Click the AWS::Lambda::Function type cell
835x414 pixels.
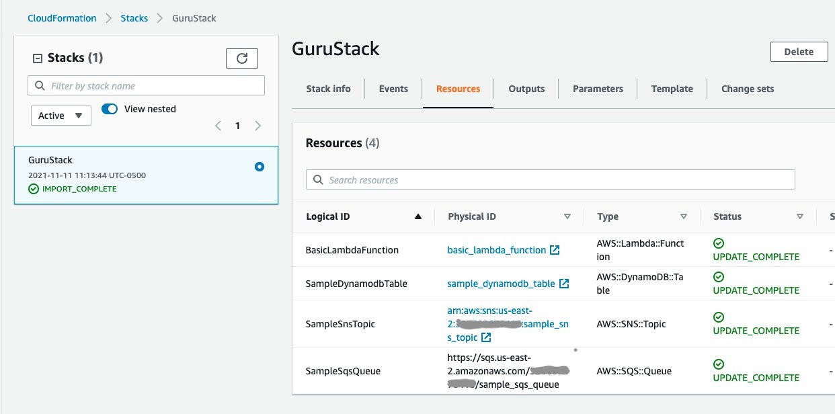tap(640, 250)
